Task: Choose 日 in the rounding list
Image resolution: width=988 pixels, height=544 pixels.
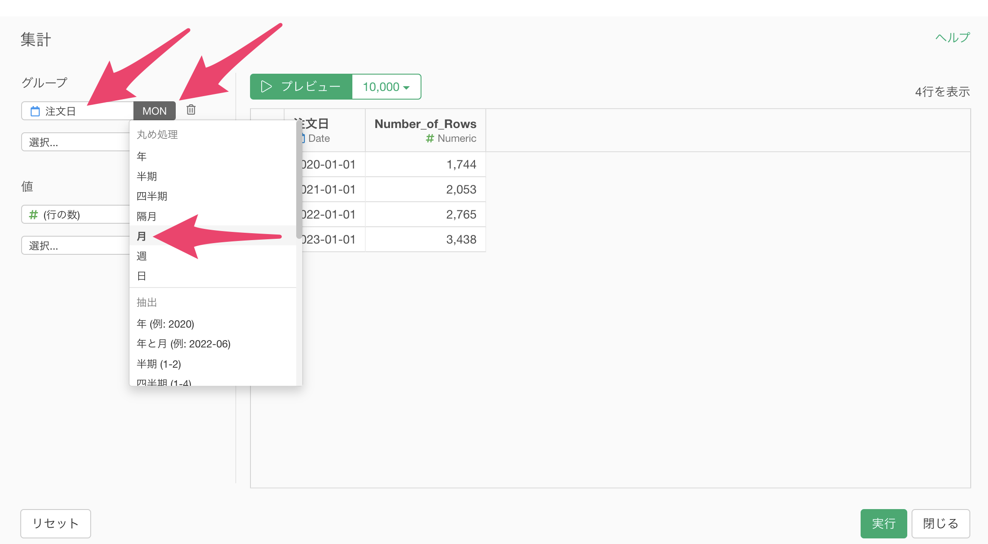Action: pos(213,276)
